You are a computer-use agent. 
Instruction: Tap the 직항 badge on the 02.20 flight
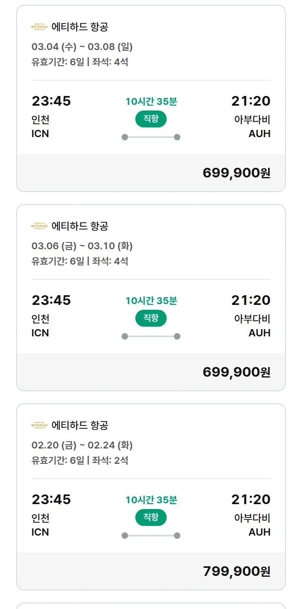tap(151, 517)
